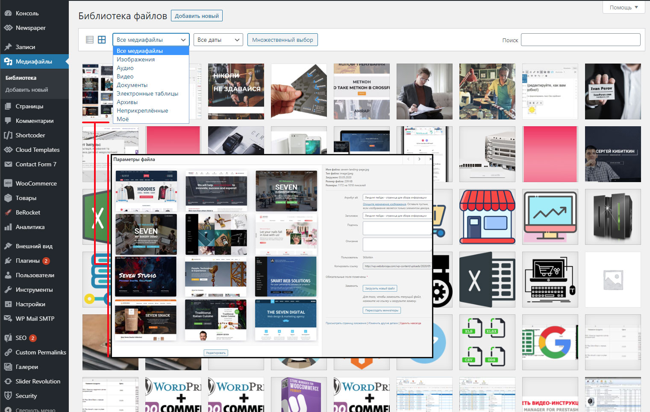Click the Добавить новый button near title
This screenshot has width=650, height=412.
tap(197, 16)
